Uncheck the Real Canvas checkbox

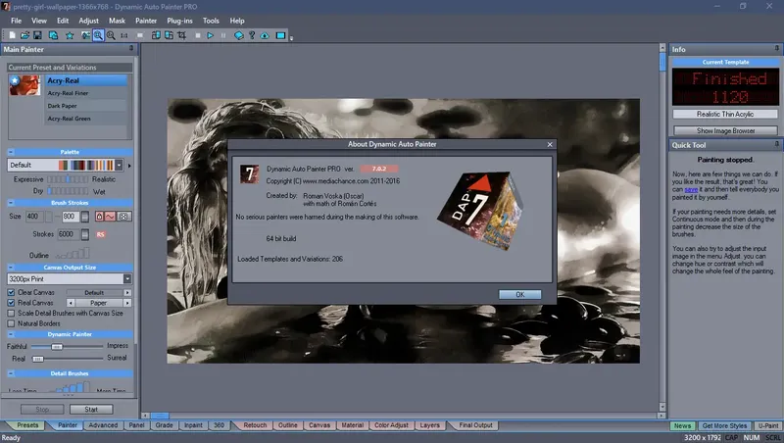(11, 303)
